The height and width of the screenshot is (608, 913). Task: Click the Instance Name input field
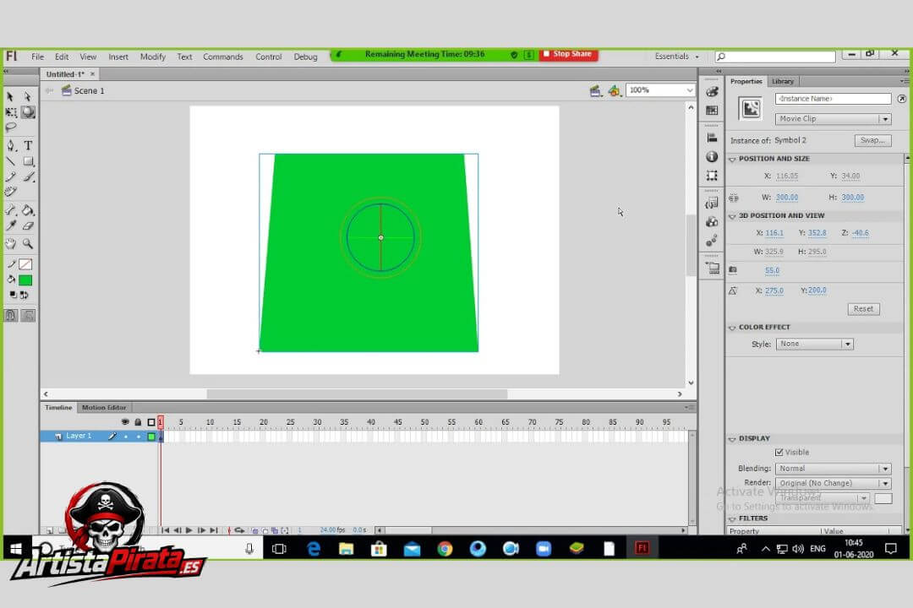tap(834, 99)
